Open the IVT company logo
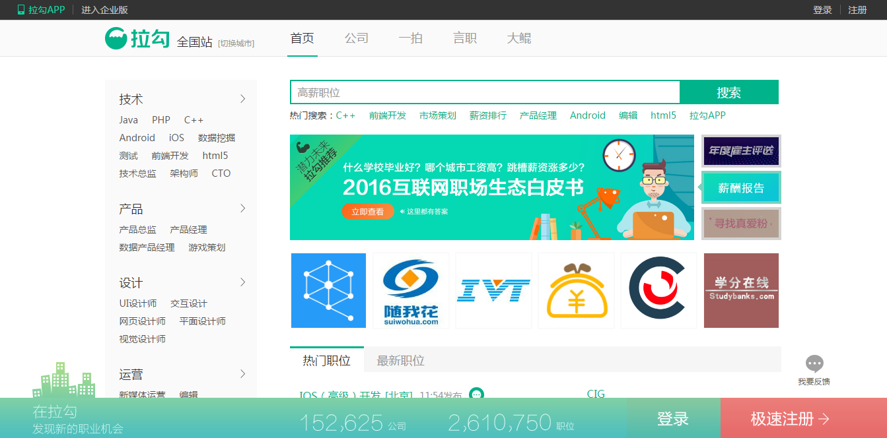The width and height of the screenshot is (887, 438). coord(493,290)
